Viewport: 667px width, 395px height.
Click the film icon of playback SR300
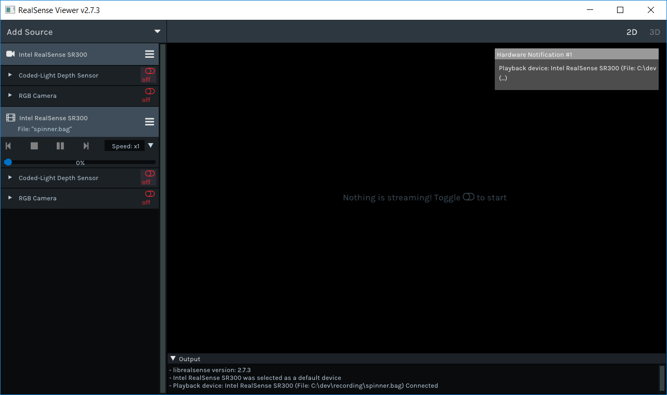click(10, 118)
